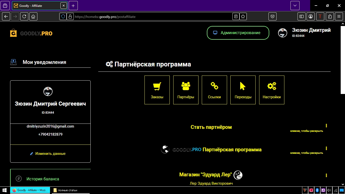Switch to the Firefox taskbar window
The width and height of the screenshot is (345, 194).
point(30,190)
